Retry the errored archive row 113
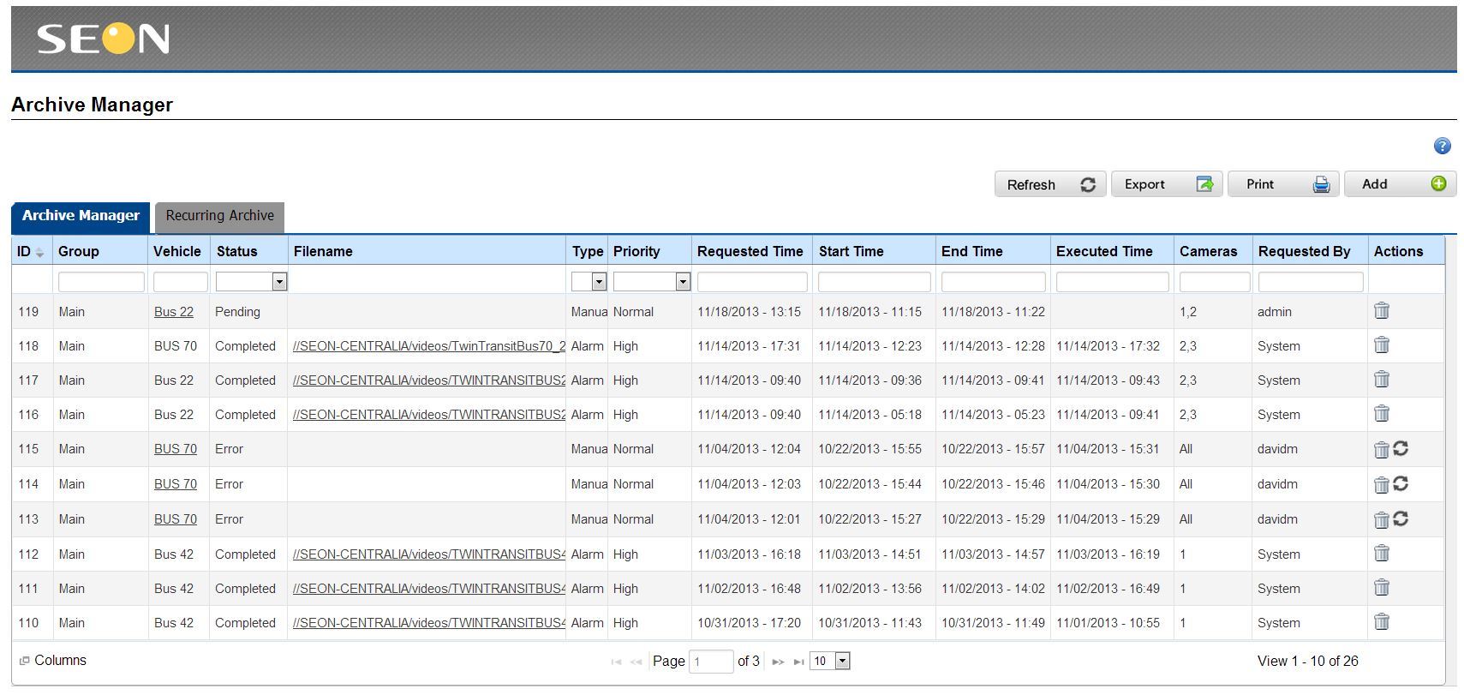The image size is (1464, 695). (x=1401, y=518)
